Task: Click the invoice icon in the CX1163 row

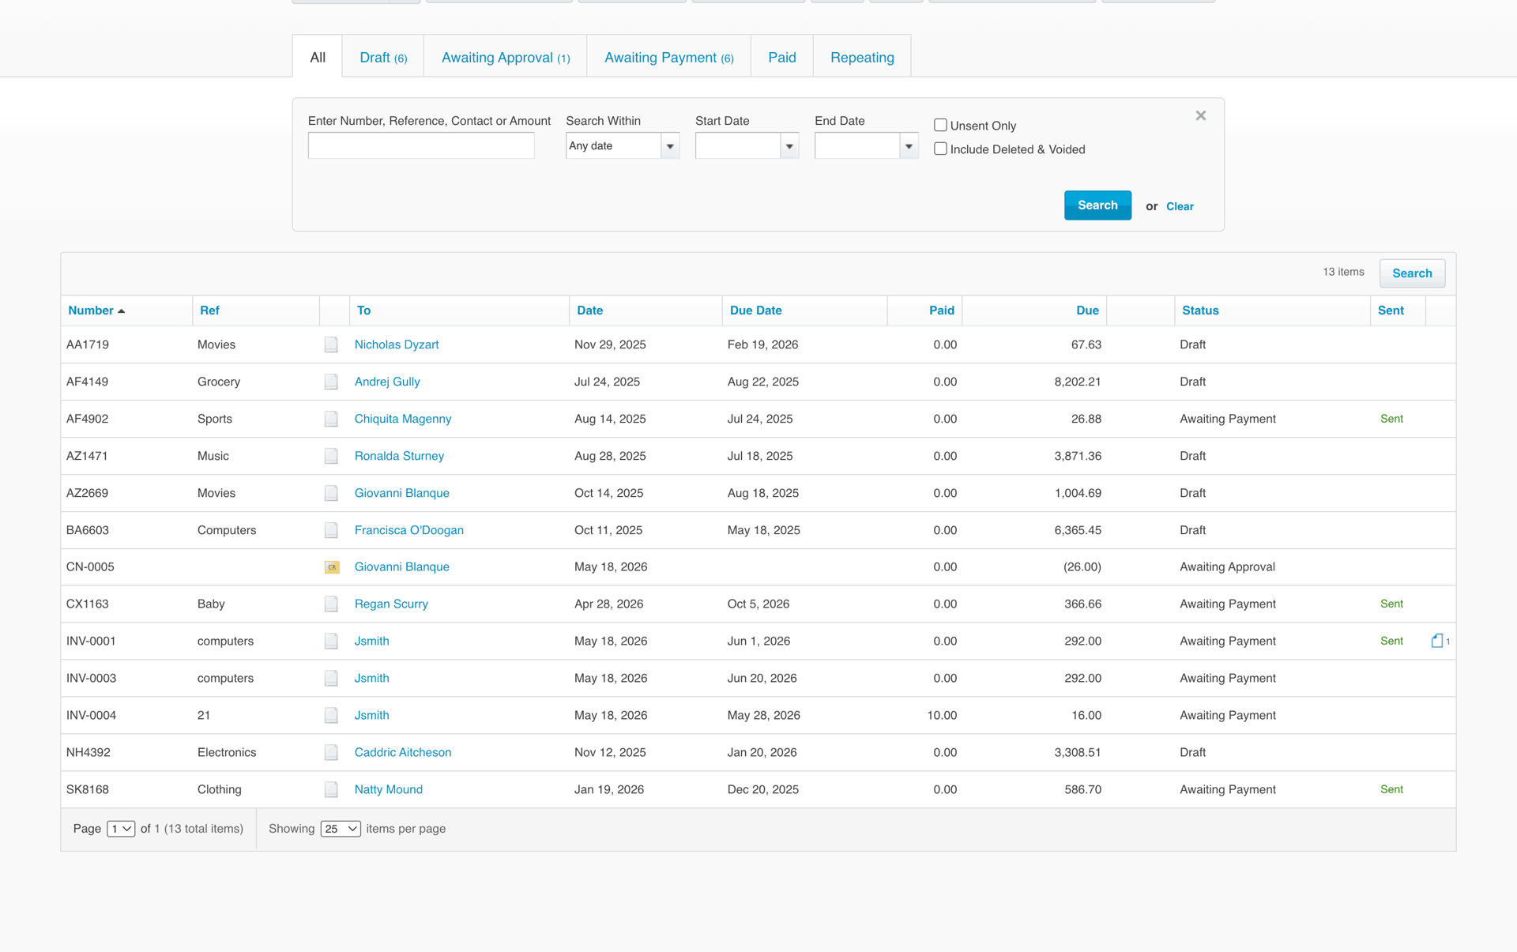Action: [331, 604]
